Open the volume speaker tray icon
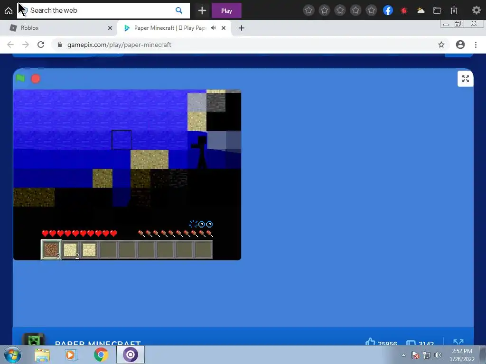 (x=438, y=355)
